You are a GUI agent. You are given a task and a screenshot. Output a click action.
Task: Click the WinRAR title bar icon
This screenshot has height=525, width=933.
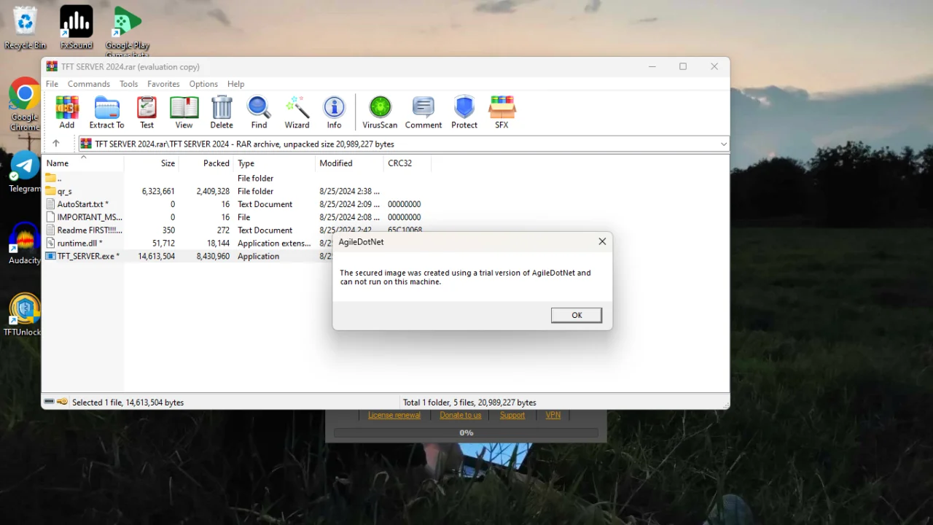(52, 66)
